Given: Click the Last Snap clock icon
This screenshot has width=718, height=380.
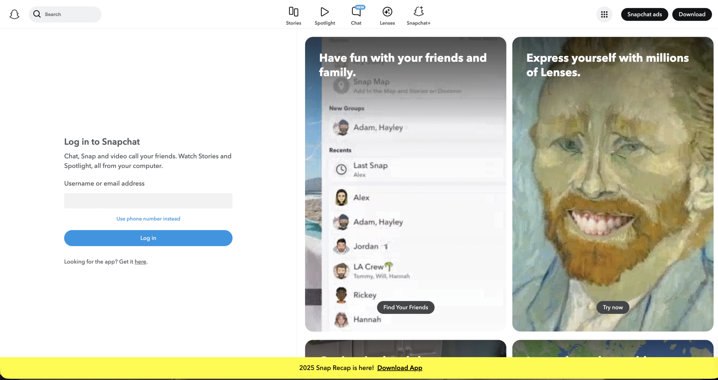Looking at the screenshot, I should coord(341,169).
